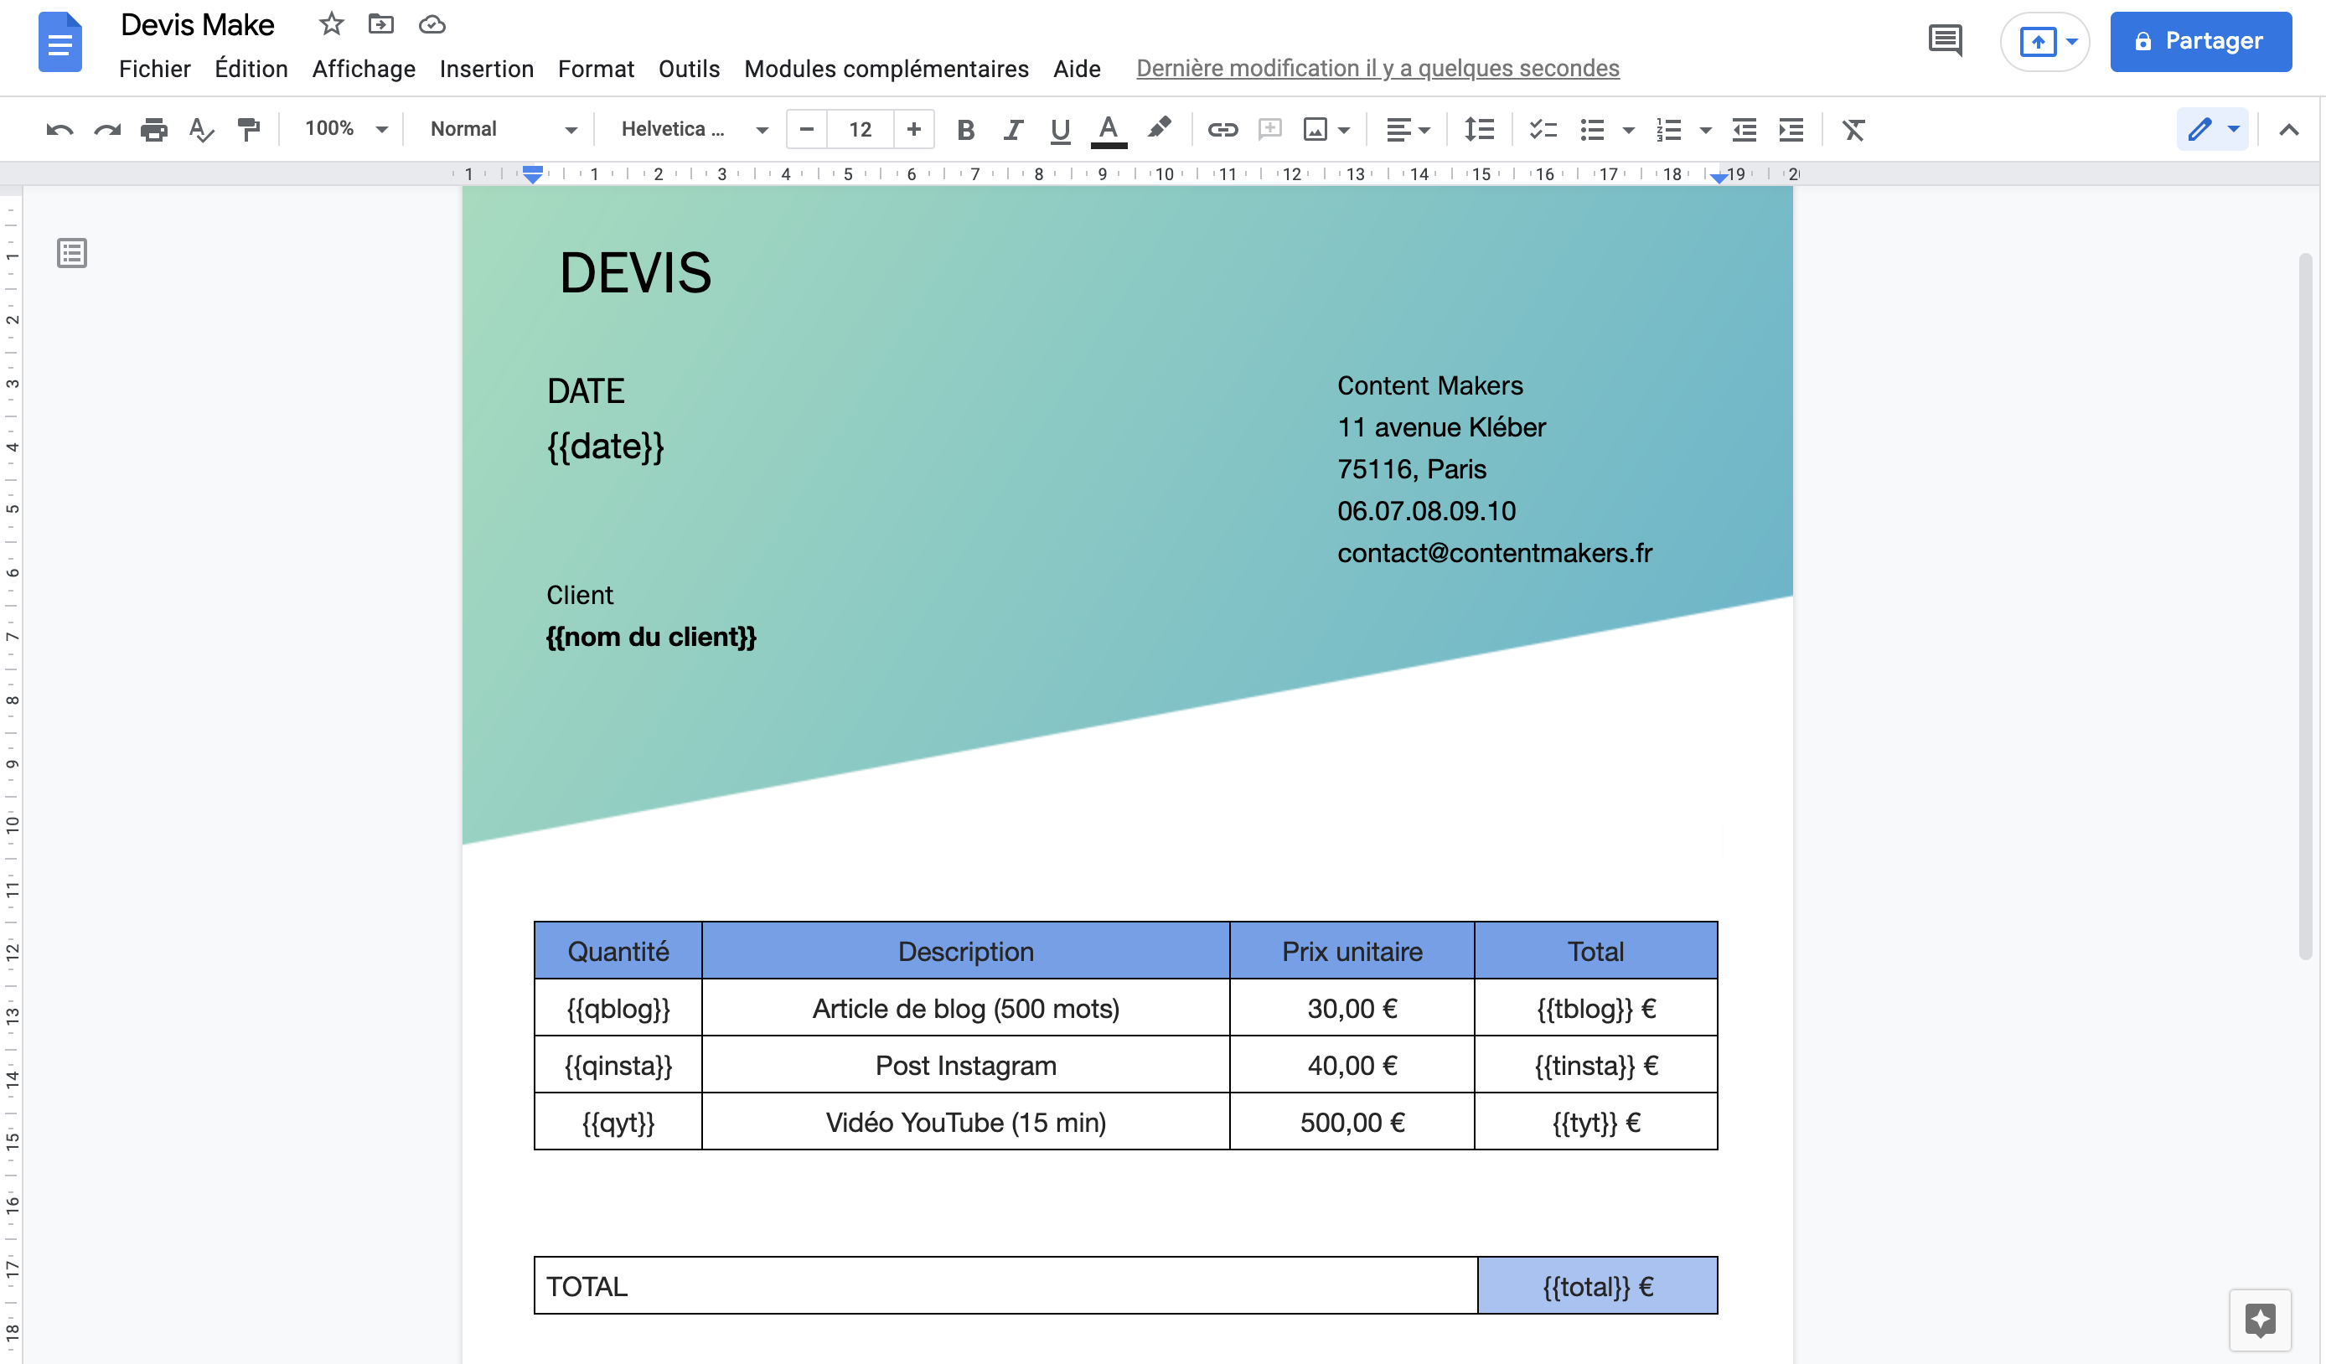Toggle italic formatting
2326x1364 pixels.
click(x=1012, y=130)
